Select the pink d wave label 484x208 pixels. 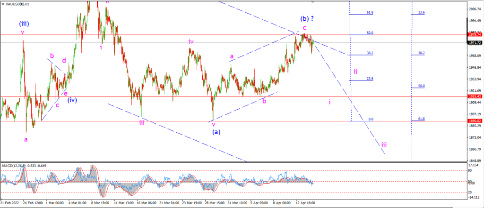pos(64,61)
